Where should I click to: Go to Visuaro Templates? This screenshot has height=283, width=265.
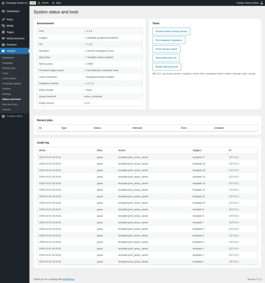coord(7,63)
